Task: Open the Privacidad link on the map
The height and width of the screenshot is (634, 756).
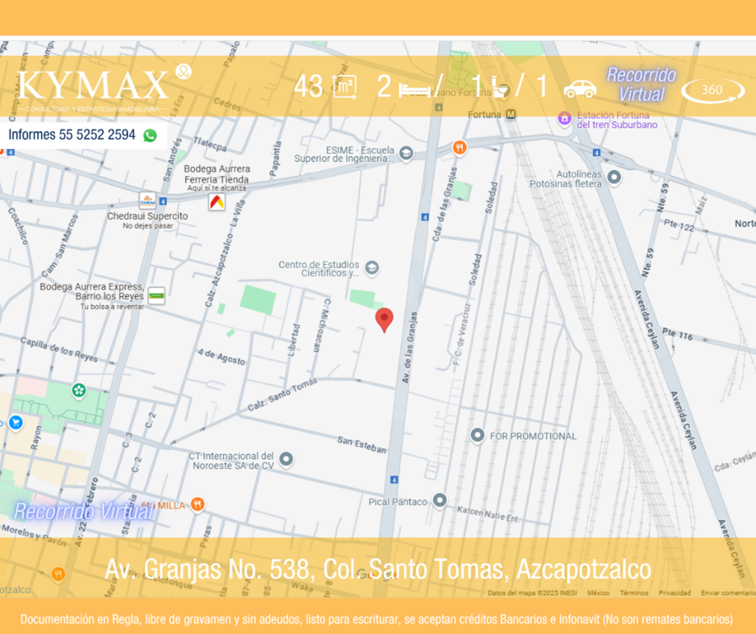Action: pyautogui.click(x=675, y=593)
